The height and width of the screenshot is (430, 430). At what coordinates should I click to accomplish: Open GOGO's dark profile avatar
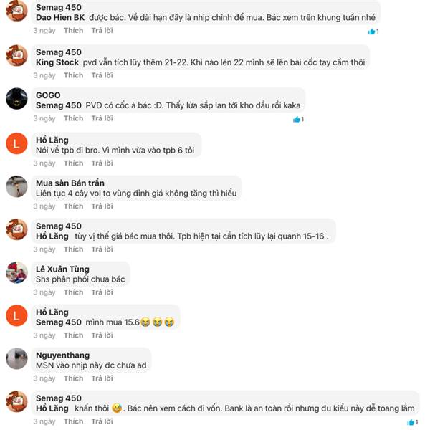[x=16, y=99]
